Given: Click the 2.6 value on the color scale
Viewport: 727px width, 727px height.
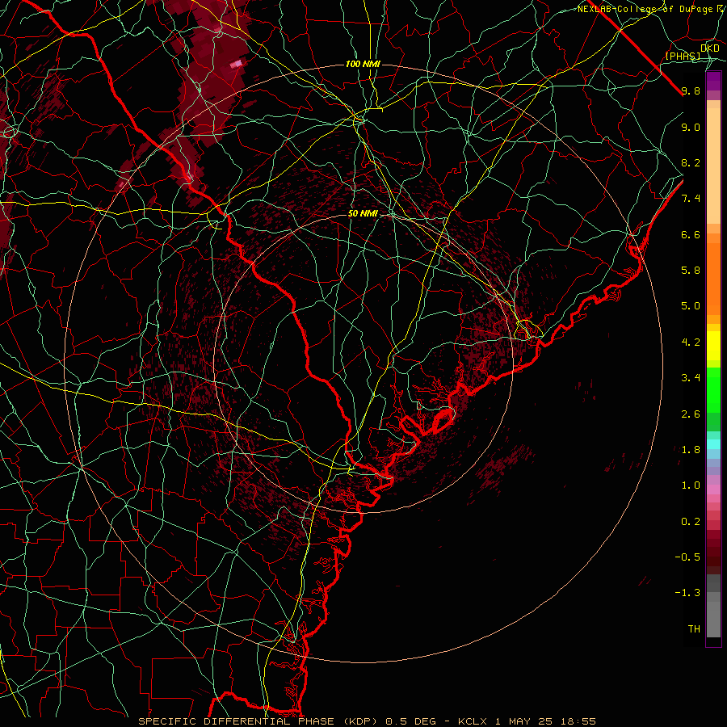Looking at the screenshot, I should click(691, 414).
